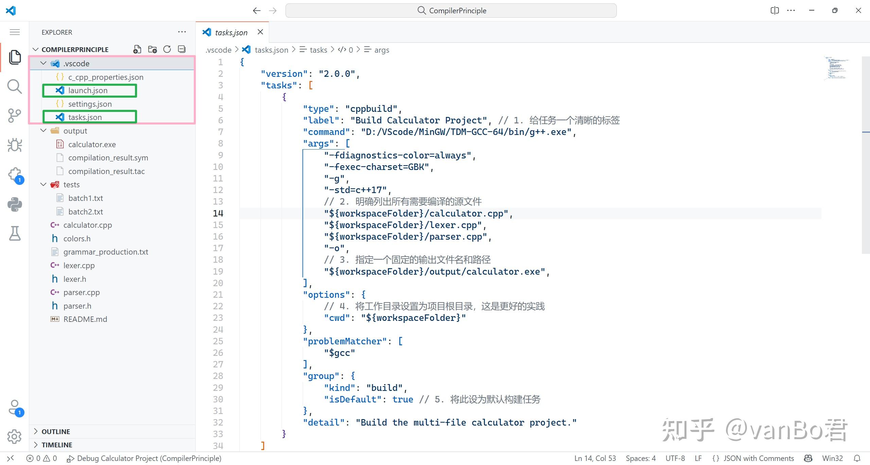Open the Run and Debug icon

14,145
